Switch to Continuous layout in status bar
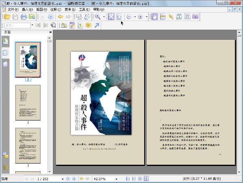 pyautogui.click(x=134, y=179)
